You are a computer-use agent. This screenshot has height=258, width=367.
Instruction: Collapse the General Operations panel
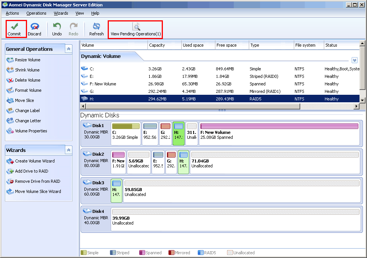68,49
